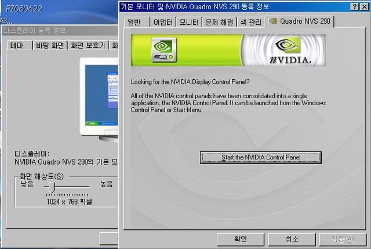Open 테마 tab in Display Properties window
This screenshot has width=371, height=249.
tap(20, 45)
